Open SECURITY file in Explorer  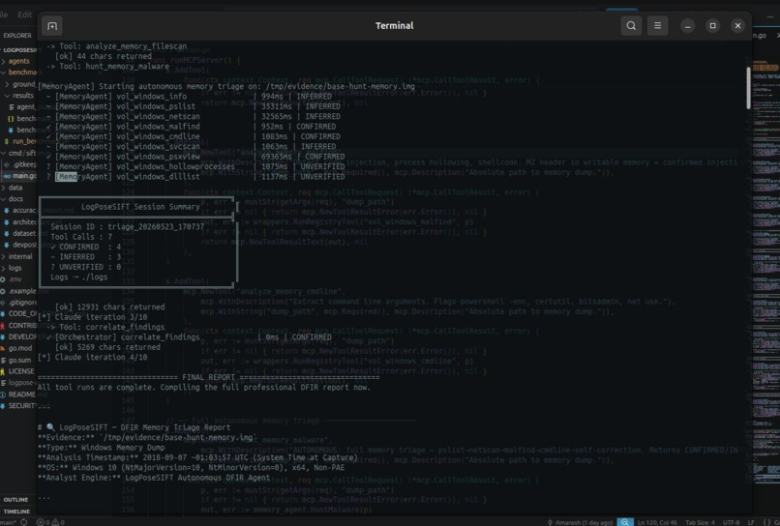tap(19, 406)
